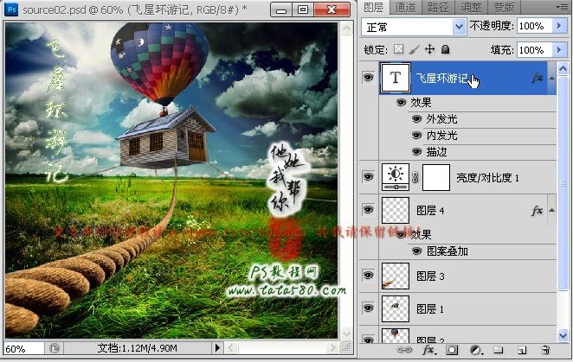Click layers panel scroll down arrow
Screen dimensions: 573x362
tap(563, 335)
